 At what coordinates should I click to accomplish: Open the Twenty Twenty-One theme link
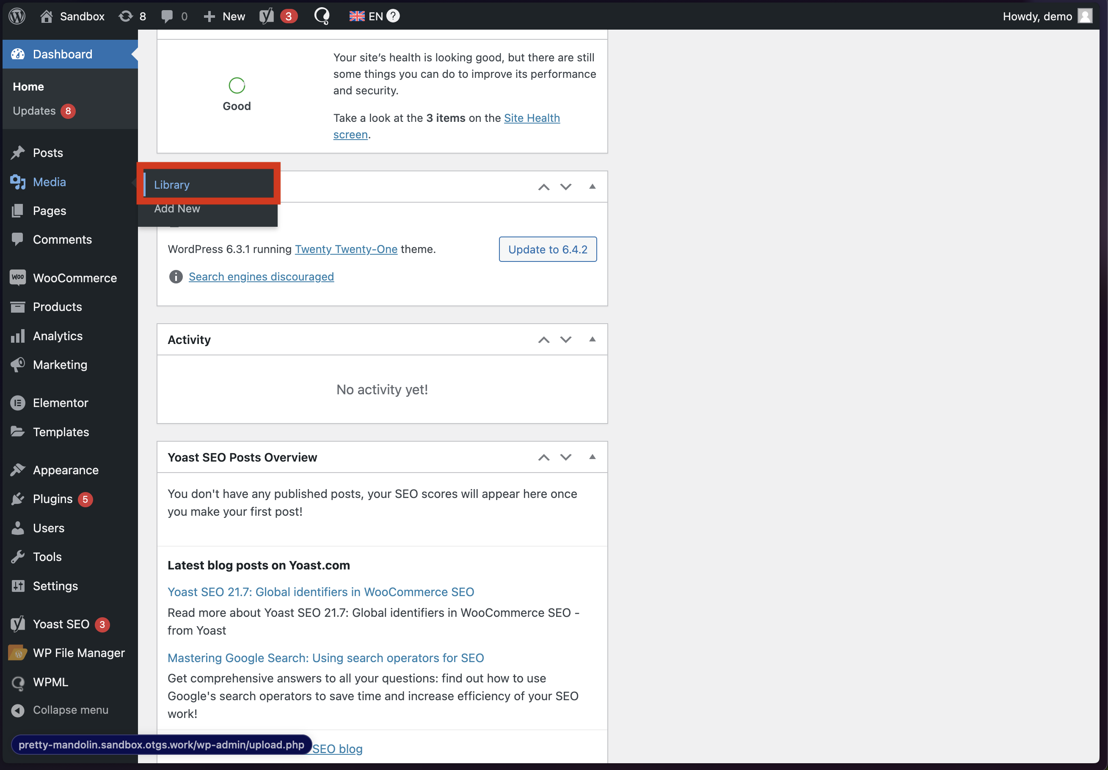point(346,249)
